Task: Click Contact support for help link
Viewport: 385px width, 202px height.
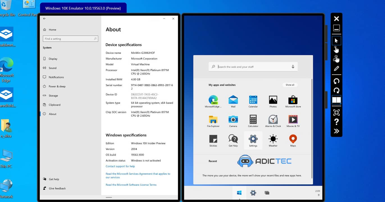Action: [x=120, y=166]
